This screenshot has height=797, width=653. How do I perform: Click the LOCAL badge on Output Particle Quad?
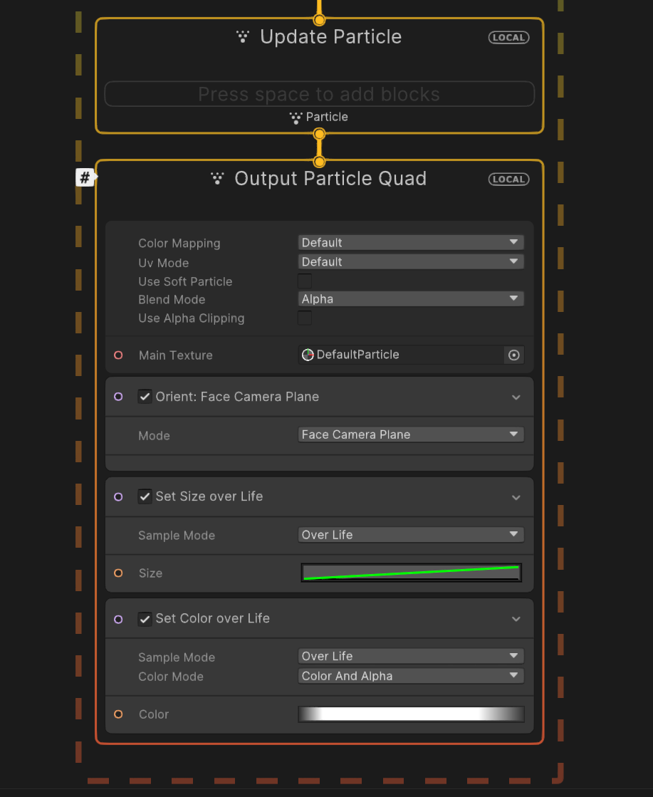click(508, 179)
